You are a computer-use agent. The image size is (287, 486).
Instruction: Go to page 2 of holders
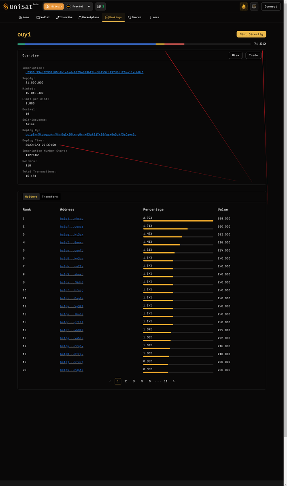click(x=126, y=381)
